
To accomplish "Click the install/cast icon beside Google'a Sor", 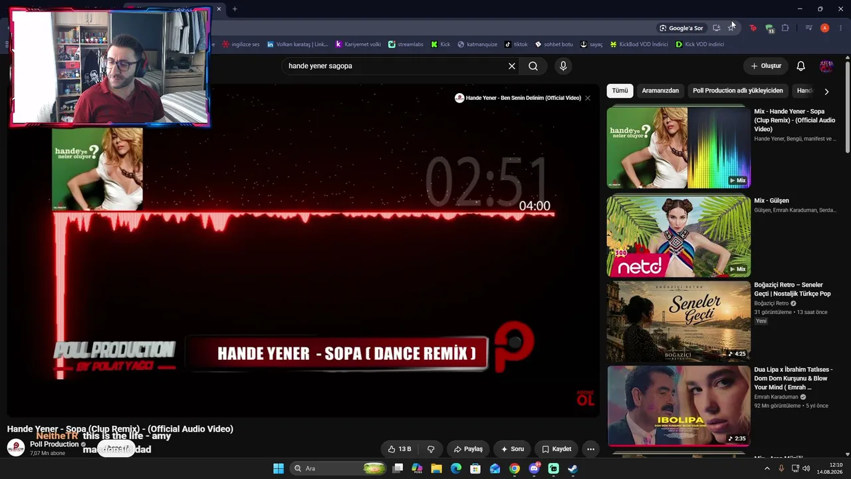I will pyautogui.click(x=716, y=28).
